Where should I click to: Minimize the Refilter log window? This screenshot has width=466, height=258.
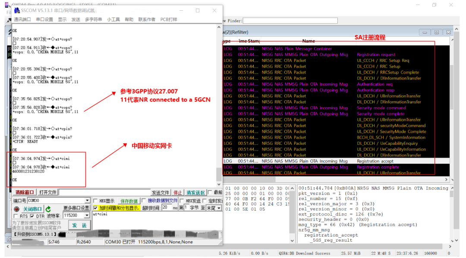425,32
